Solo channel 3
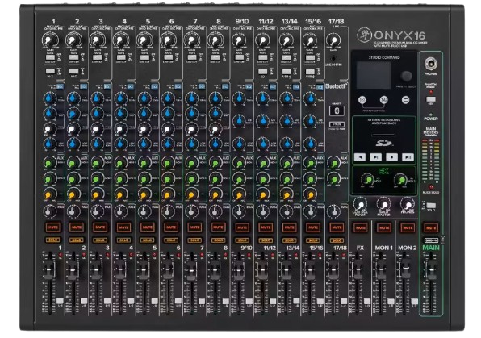 point(100,240)
